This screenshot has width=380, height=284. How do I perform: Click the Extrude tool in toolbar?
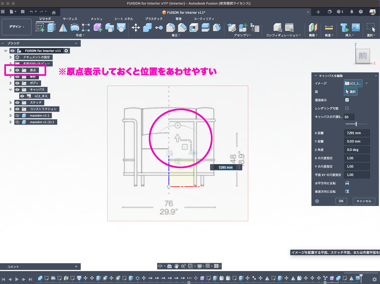pyautogui.click(x=51, y=27)
